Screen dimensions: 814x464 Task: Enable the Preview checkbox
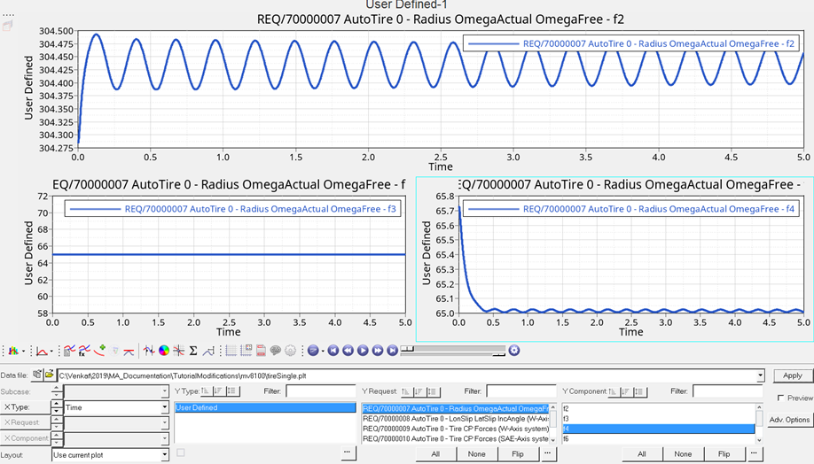pyautogui.click(x=780, y=398)
